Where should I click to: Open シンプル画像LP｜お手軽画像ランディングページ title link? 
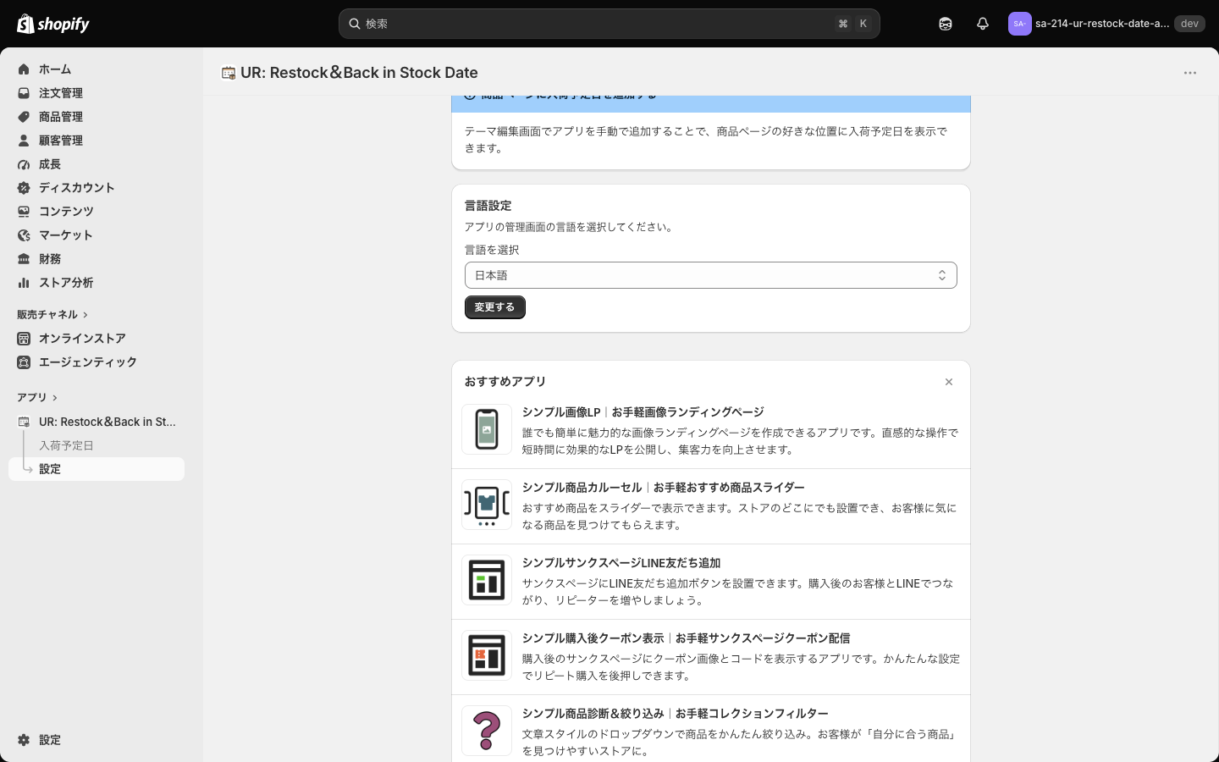[x=643, y=412]
